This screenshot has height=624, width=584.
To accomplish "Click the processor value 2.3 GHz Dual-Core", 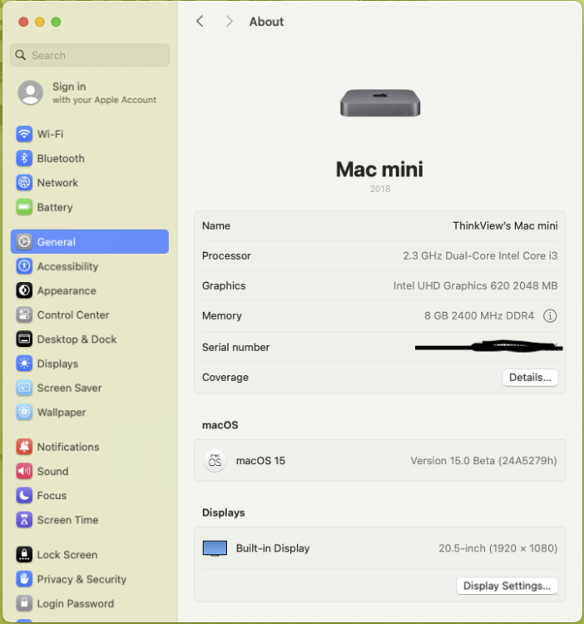I will click(480, 255).
